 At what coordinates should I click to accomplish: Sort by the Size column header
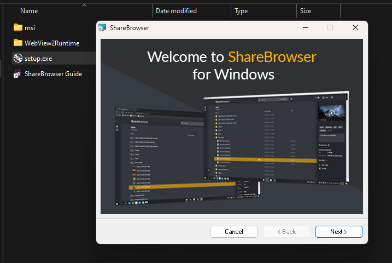point(306,11)
